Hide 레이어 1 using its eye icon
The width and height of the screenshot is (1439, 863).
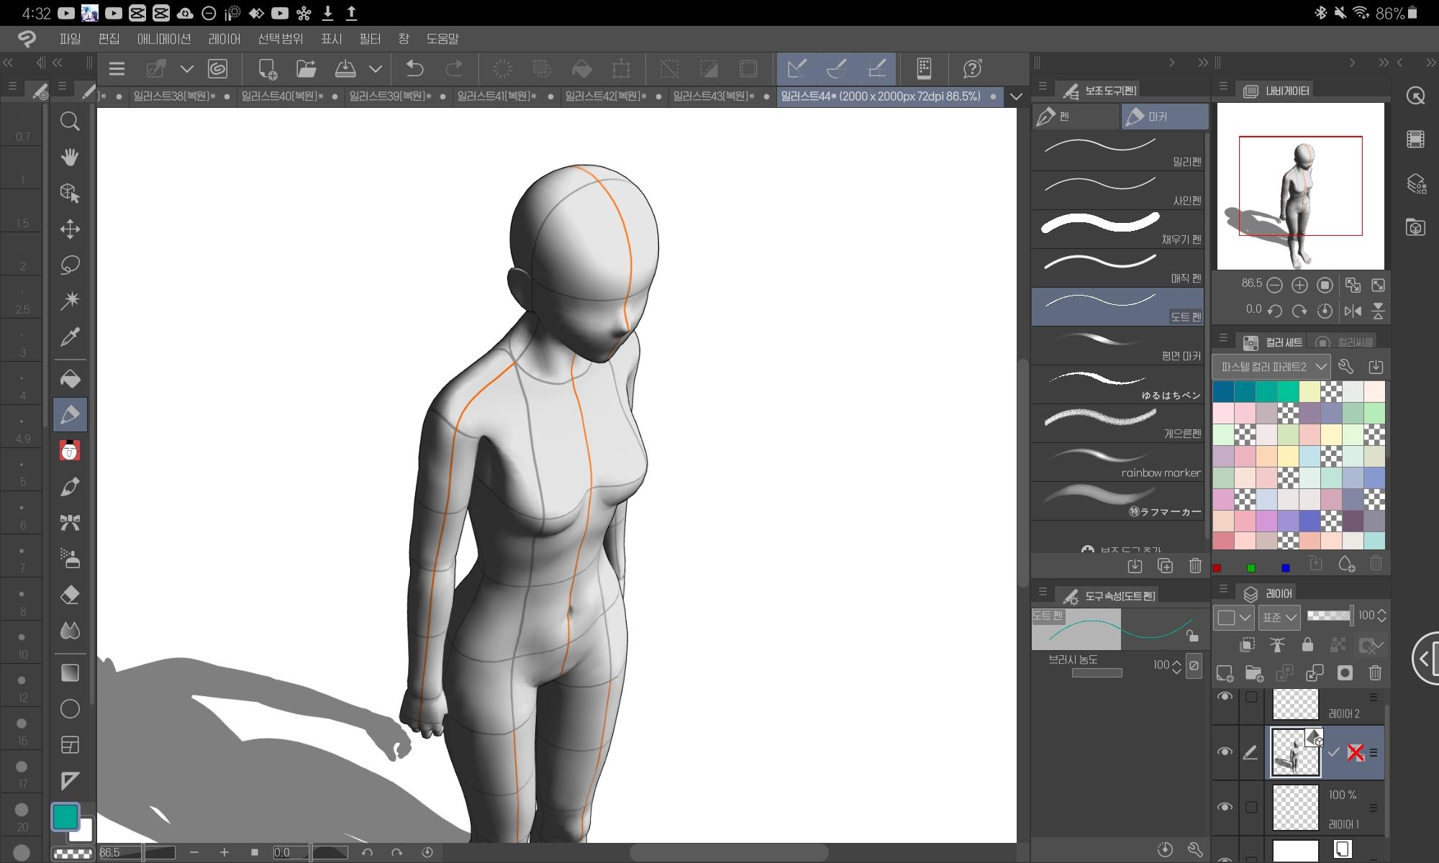[x=1225, y=807]
